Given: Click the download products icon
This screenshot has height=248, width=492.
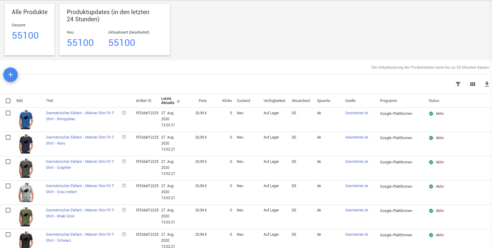Looking at the screenshot, I should pos(487,84).
